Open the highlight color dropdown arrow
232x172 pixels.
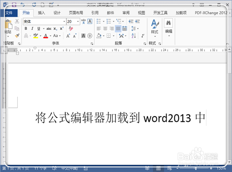pyautogui.click(x=40, y=36)
